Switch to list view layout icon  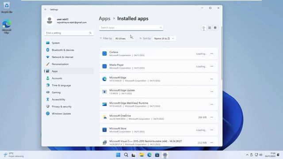pyautogui.click(x=204, y=28)
